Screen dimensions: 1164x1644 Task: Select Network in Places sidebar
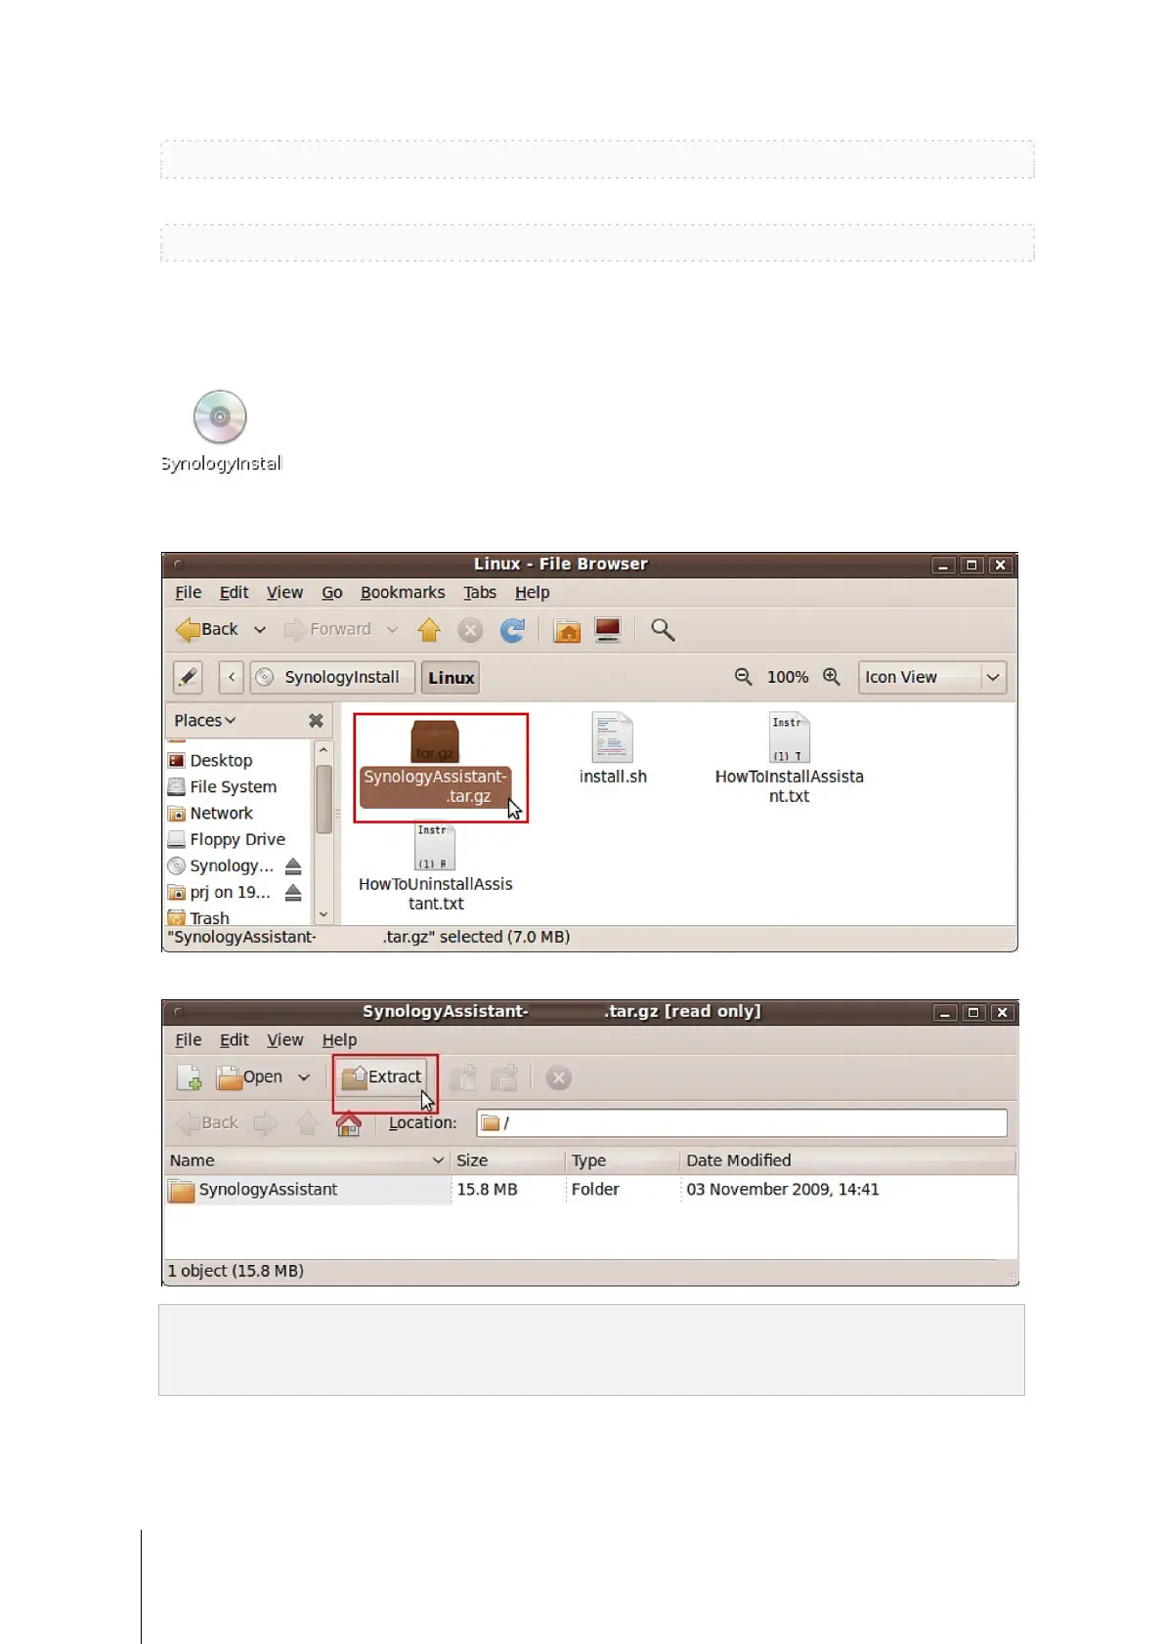[x=210, y=813]
